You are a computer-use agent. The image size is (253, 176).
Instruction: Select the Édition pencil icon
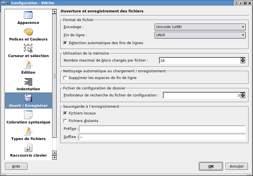coord(28,65)
